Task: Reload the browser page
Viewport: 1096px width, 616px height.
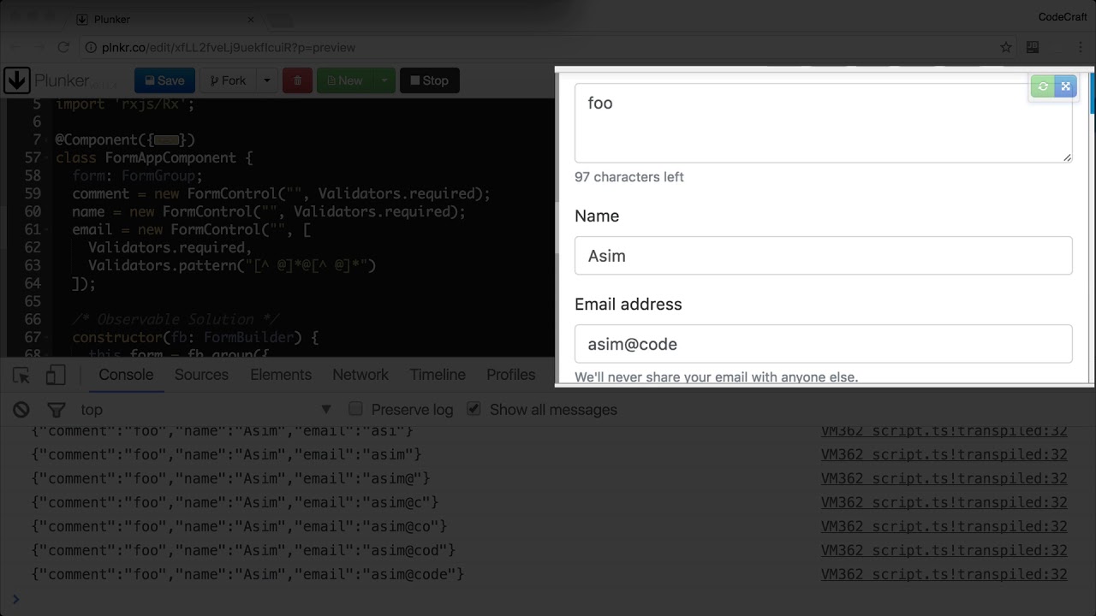Action: click(x=63, y=47)
